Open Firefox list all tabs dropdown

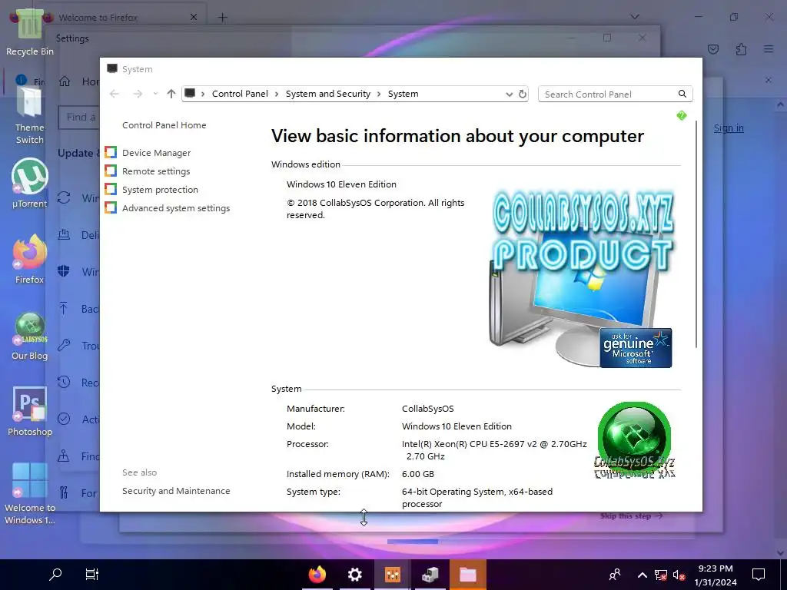click(635, 17)
